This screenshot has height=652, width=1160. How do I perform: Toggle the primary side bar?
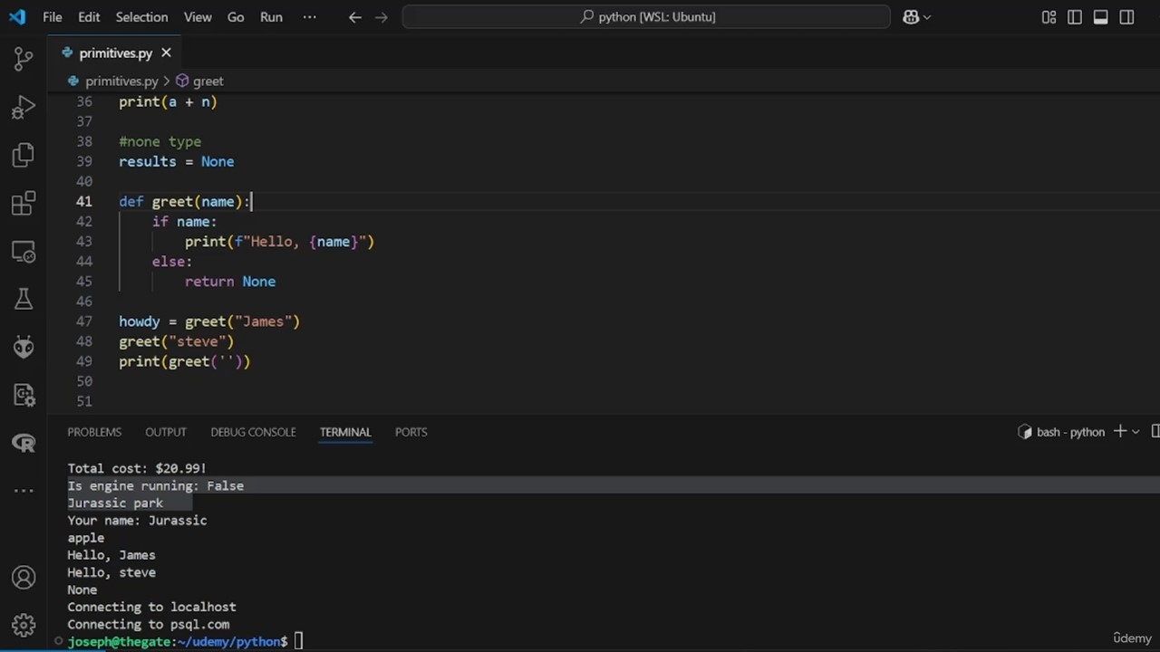[x=1075, y=17]
